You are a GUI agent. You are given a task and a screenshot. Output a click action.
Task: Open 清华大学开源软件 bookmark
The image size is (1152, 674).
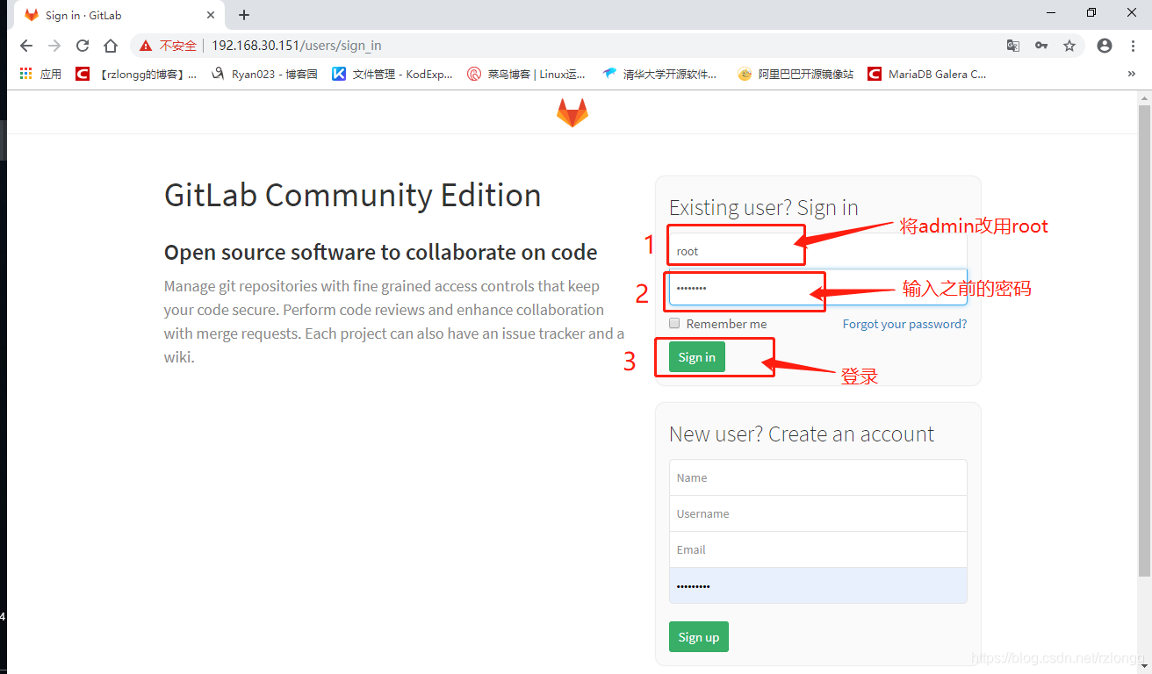point(659,75)
